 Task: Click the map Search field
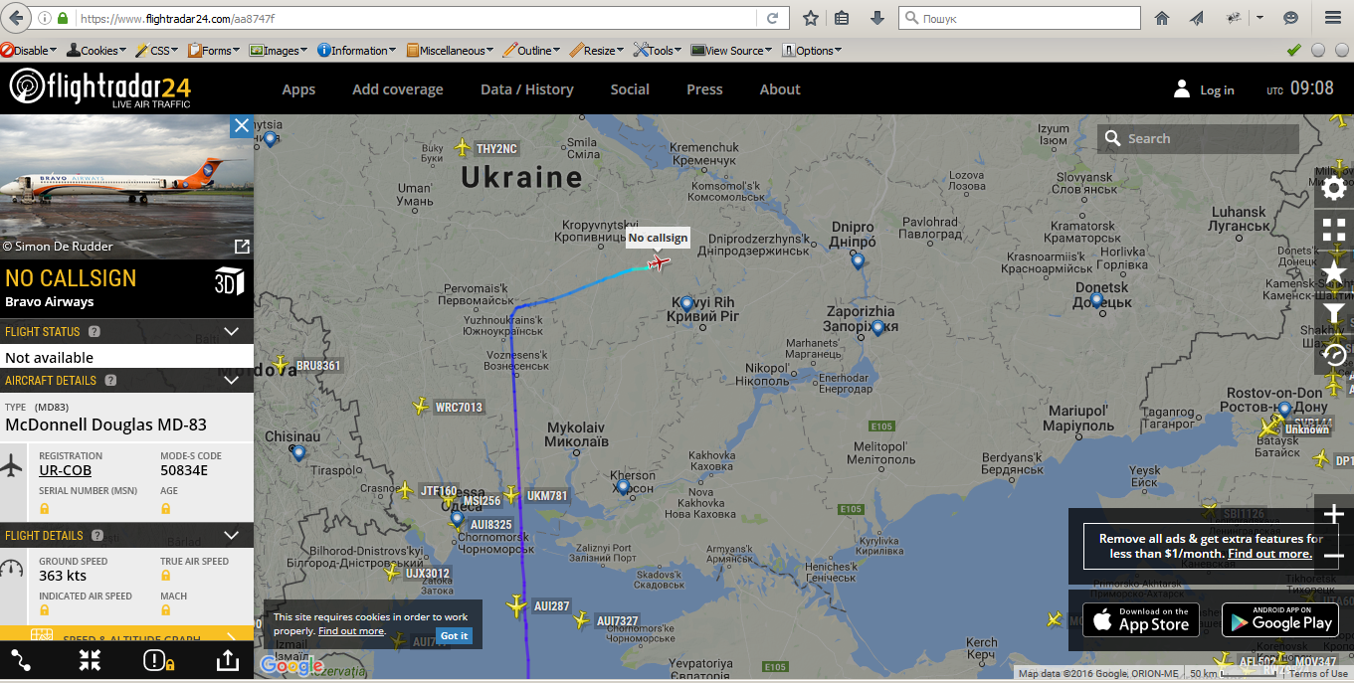pyautogui.click(x=1198, y=139)
